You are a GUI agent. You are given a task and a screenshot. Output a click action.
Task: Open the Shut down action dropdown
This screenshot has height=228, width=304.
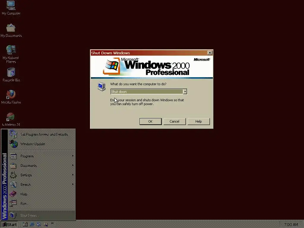[x=185, y=91]
